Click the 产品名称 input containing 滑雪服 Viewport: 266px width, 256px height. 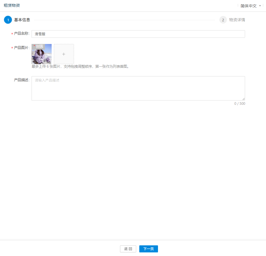click(x=138, y=34)
